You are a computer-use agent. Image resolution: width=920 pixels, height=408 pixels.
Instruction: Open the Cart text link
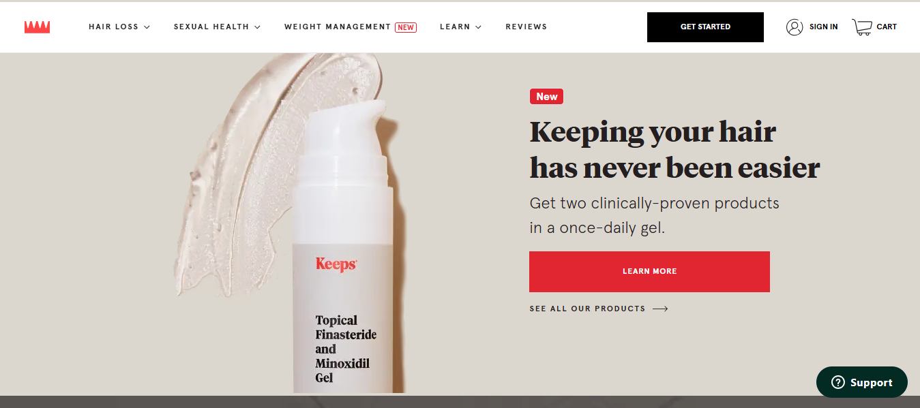coord(887,27)
